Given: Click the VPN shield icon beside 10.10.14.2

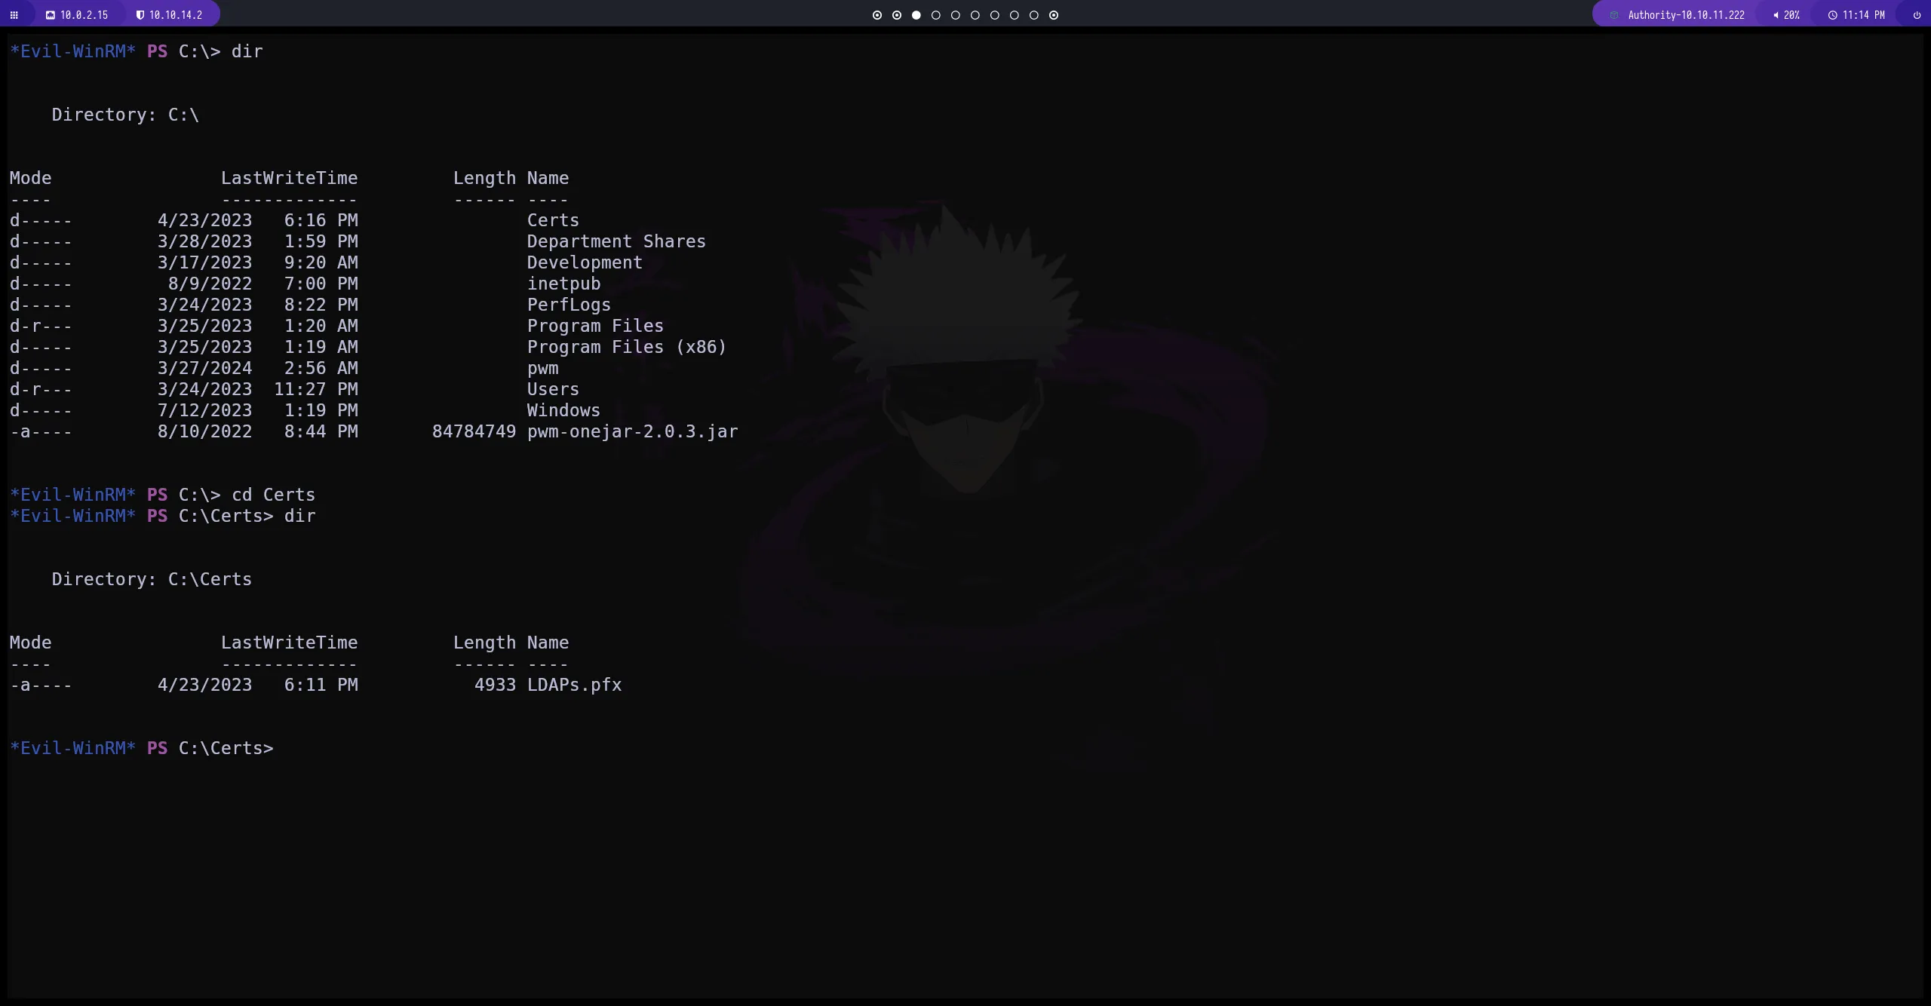Looking at the screenshot, I should (x=140, y=15).
